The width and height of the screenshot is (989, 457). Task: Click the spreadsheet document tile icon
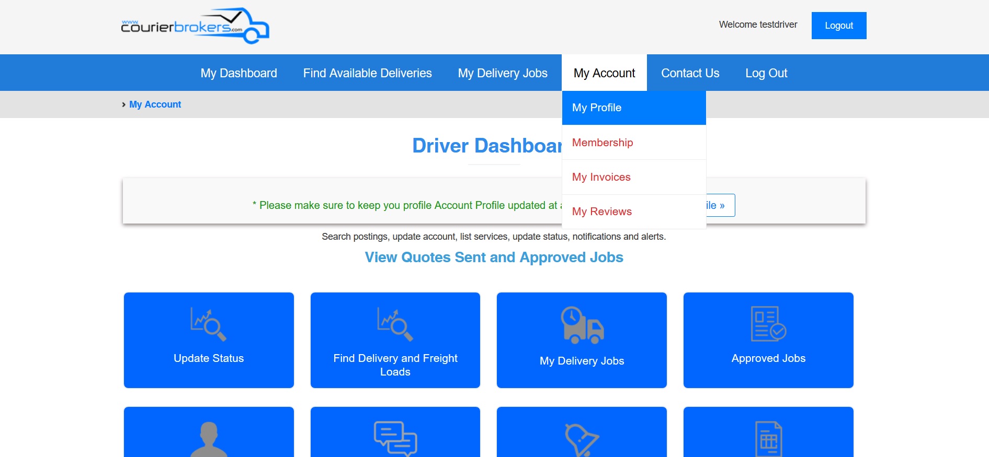(768, 439)
